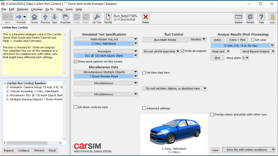Enable Set time step here checkbox
This screenshot has width=278, height=156.
[x=144, y=73]
